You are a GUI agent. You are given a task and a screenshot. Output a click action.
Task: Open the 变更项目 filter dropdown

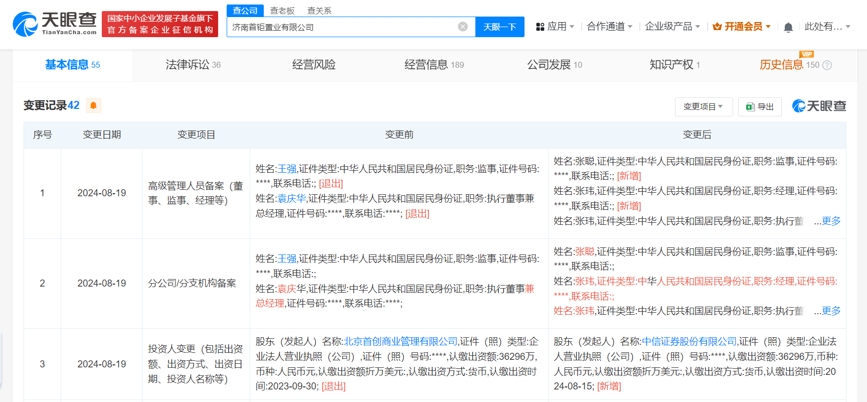tap(703, 107)
